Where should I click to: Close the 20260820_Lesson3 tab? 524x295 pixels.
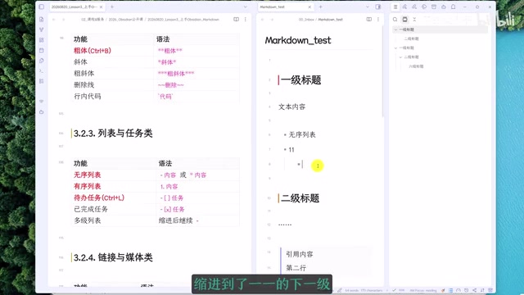tap(101, 7)
